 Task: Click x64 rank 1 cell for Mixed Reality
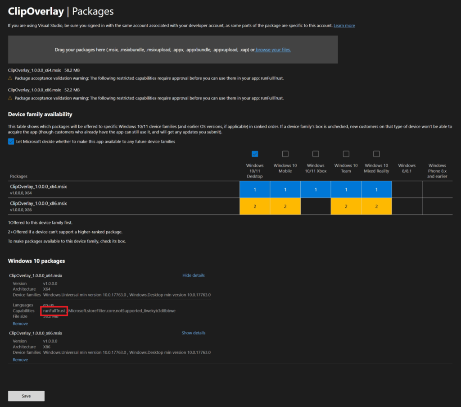376,189
